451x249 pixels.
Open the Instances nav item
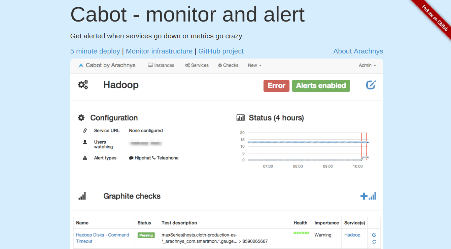[x=161, y=65]
